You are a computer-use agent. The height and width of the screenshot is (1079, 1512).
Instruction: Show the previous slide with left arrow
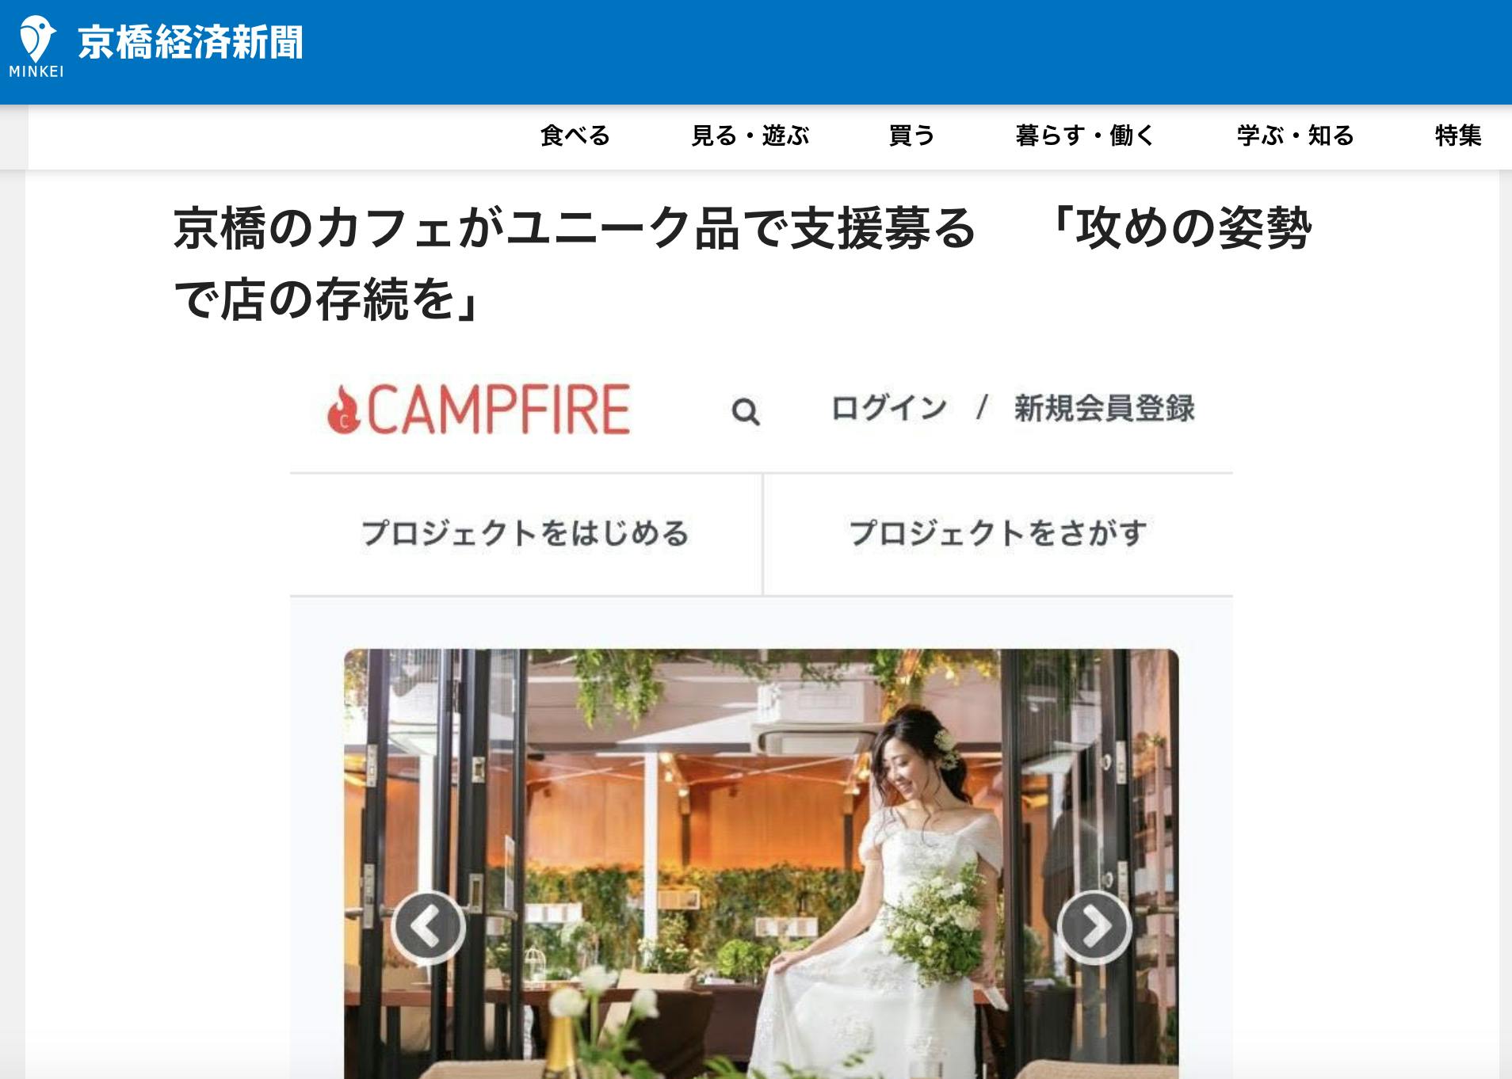click(x=428, y=927)
